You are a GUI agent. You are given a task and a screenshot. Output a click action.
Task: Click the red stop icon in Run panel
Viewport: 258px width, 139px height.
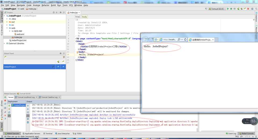point(5,101)
